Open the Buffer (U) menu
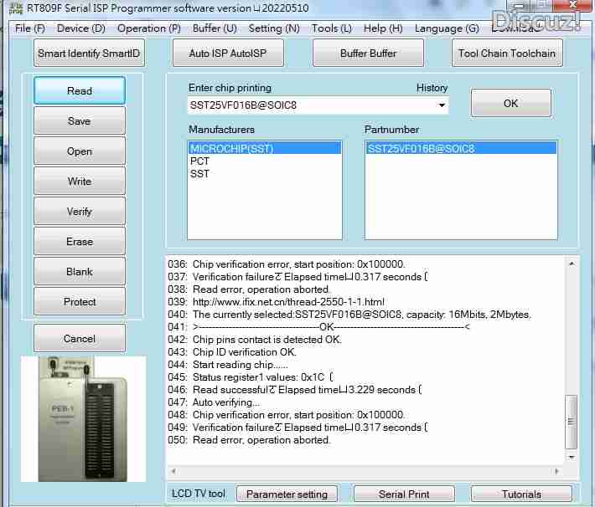This screenshot has width=595, height=507. [215, 28]
